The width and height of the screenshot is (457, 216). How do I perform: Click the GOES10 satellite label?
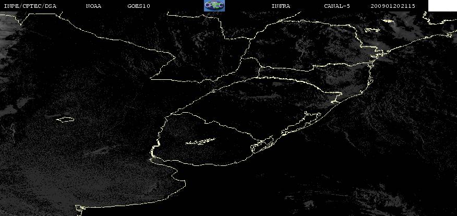[139, 6]
